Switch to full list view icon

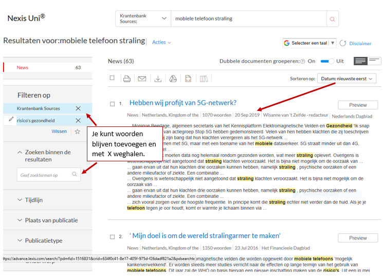tap(360, 61)
